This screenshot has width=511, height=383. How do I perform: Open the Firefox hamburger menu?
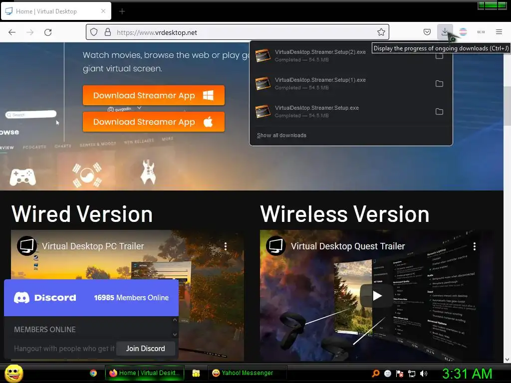499,32
